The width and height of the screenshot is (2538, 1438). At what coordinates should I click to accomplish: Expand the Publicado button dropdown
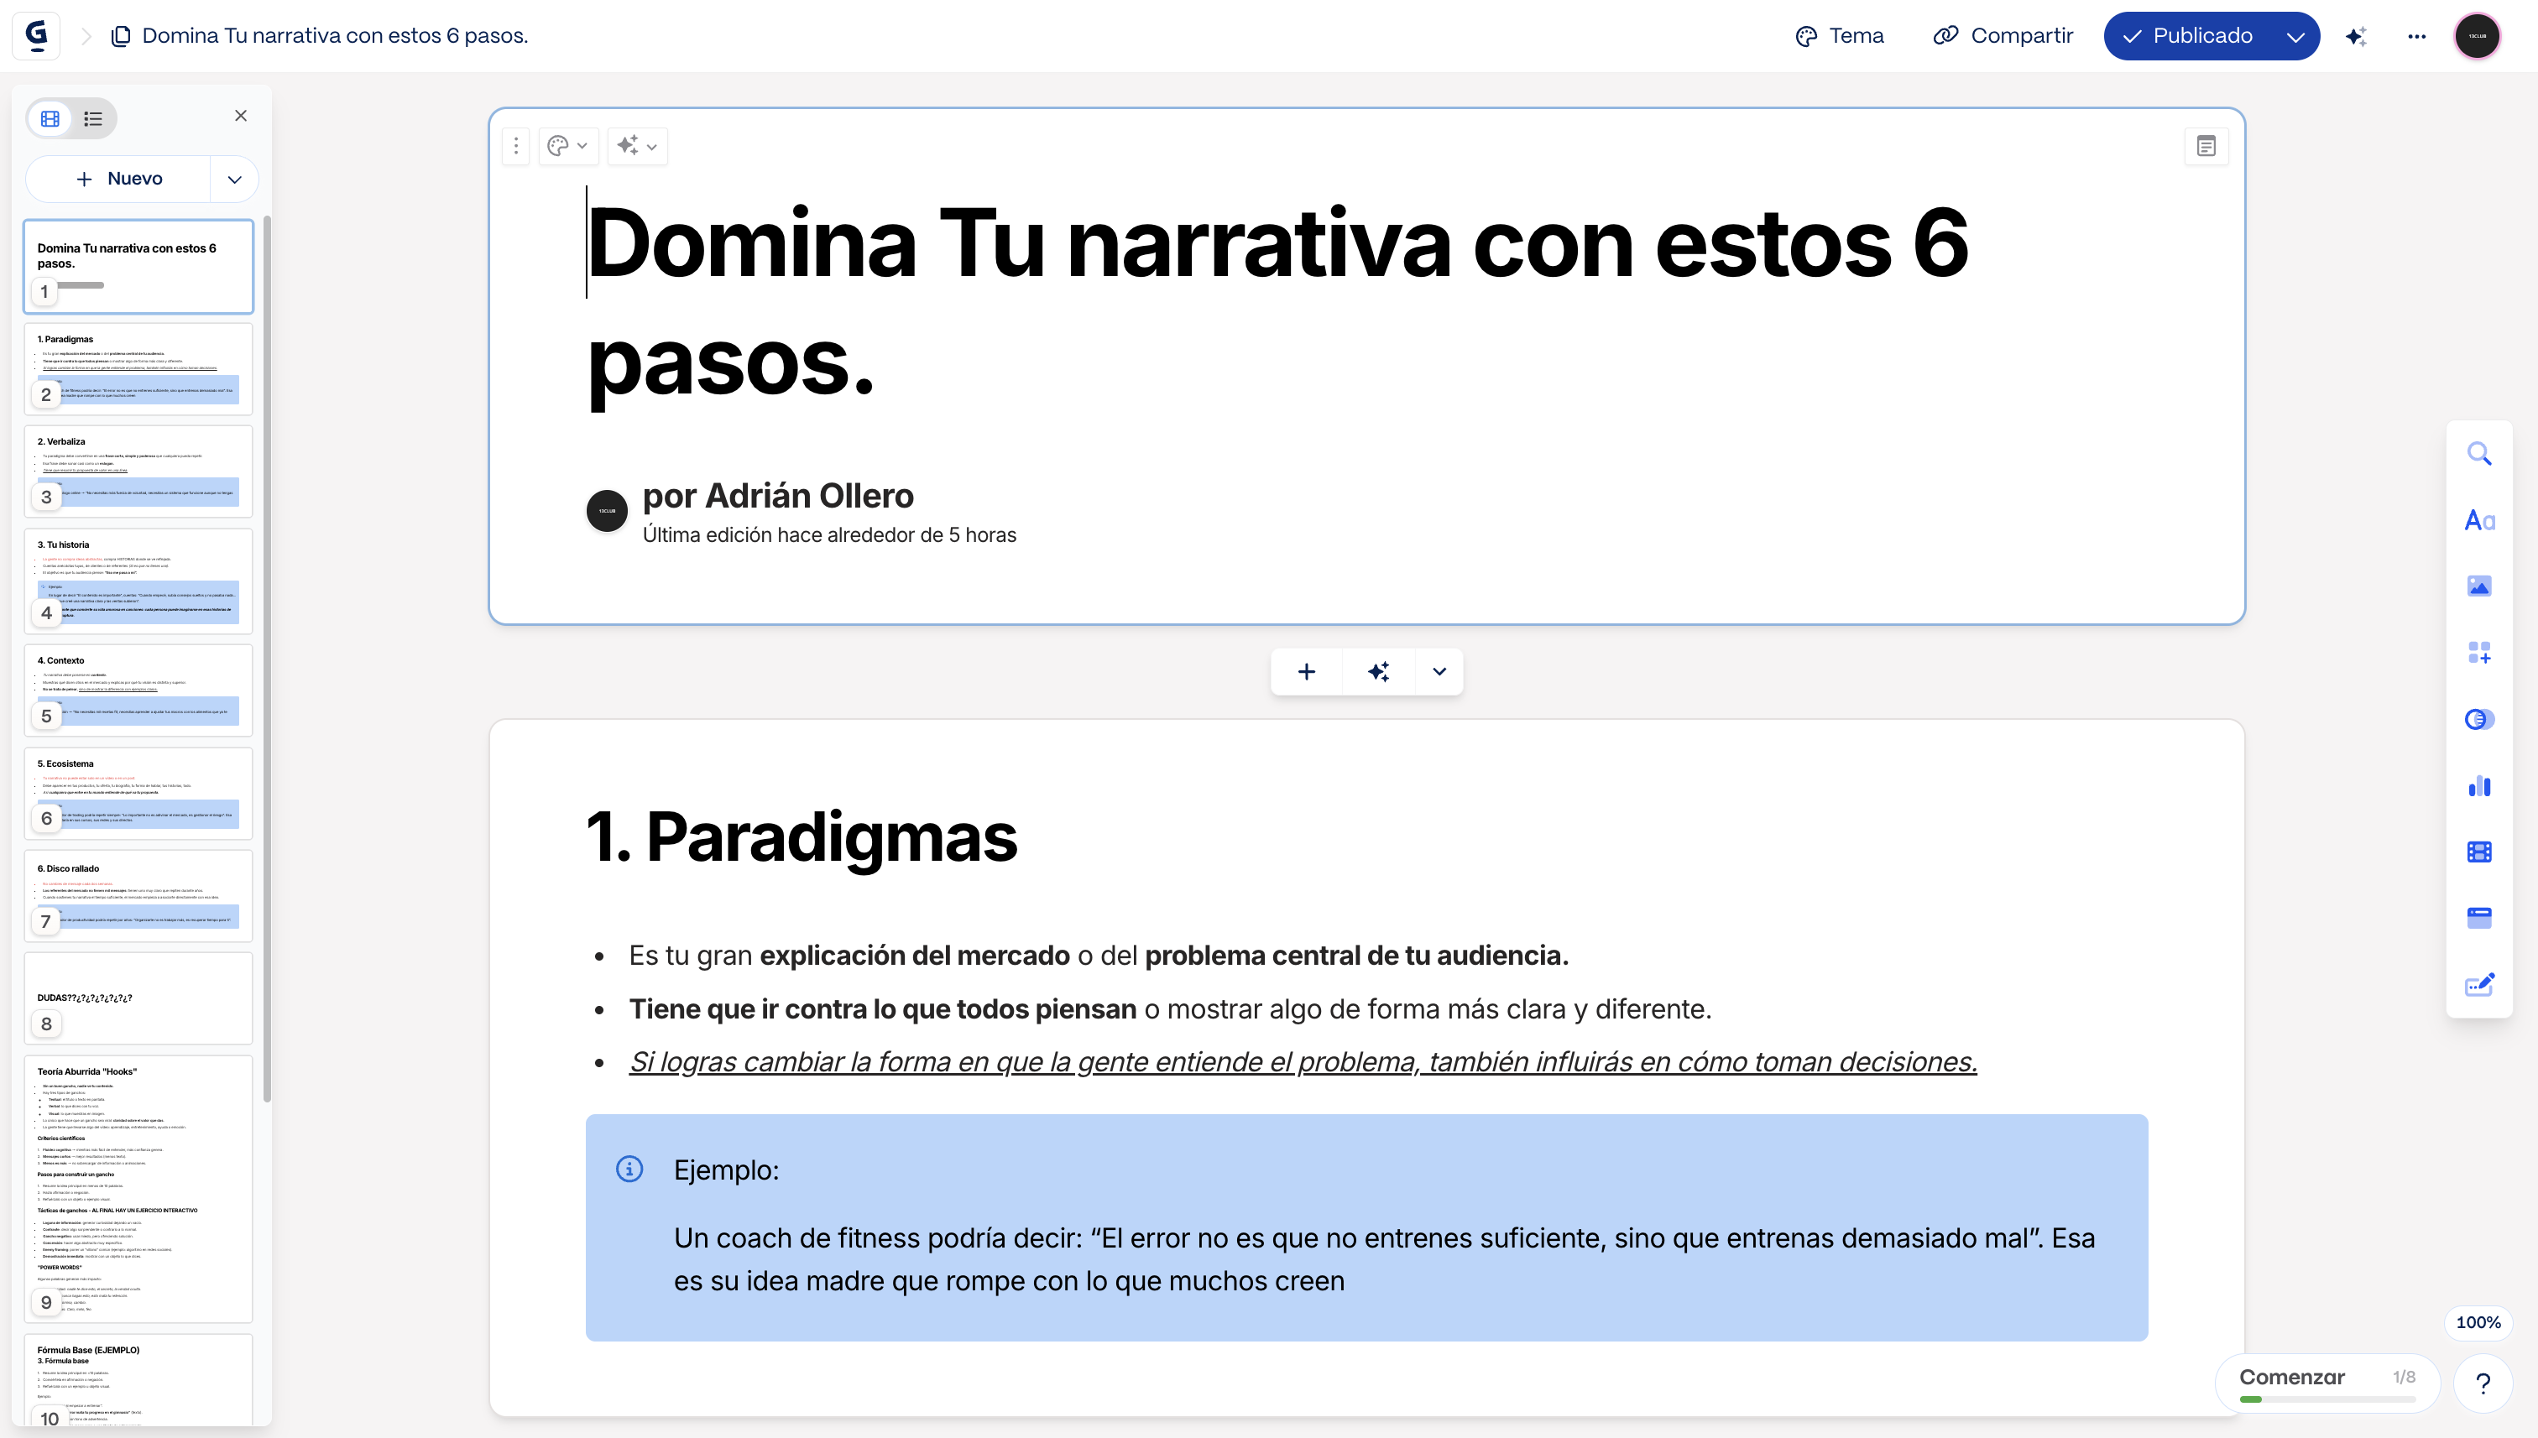coord(2295,37)
